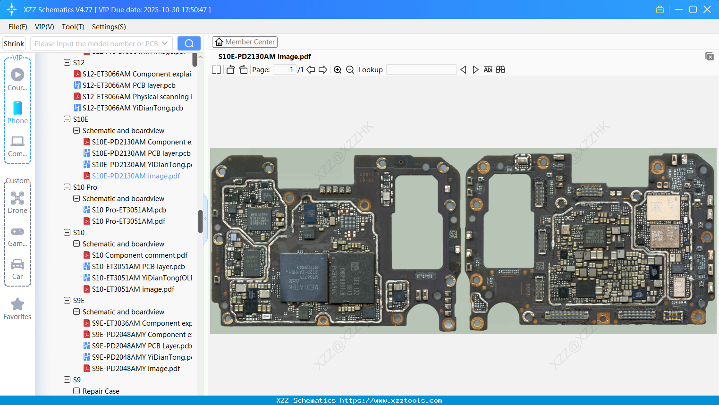Open the Drone category in sidebar

[x=17, y=202]
